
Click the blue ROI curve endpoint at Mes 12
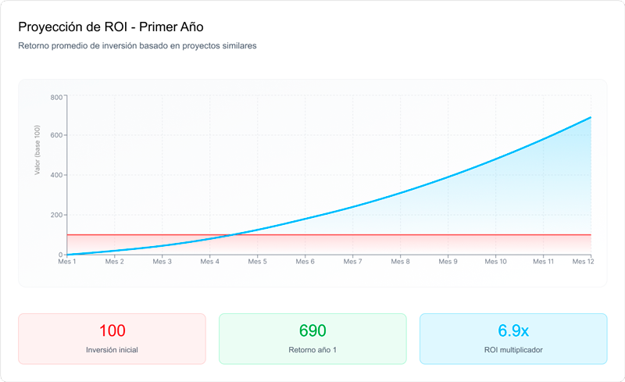(591, 117)
